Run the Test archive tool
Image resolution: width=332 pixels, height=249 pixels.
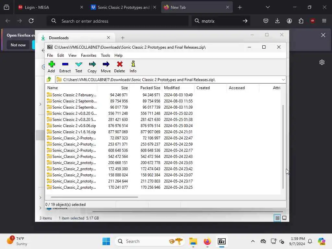point(79,67)
